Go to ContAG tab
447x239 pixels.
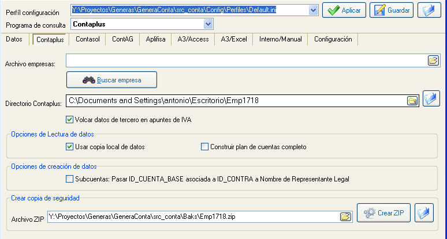pos(122,39)
